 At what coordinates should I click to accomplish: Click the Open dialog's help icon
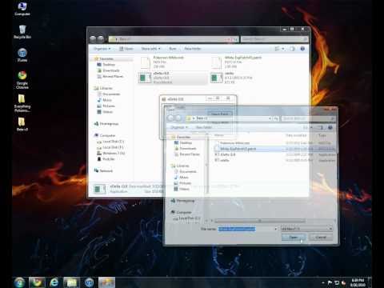[x=330, y=128]
